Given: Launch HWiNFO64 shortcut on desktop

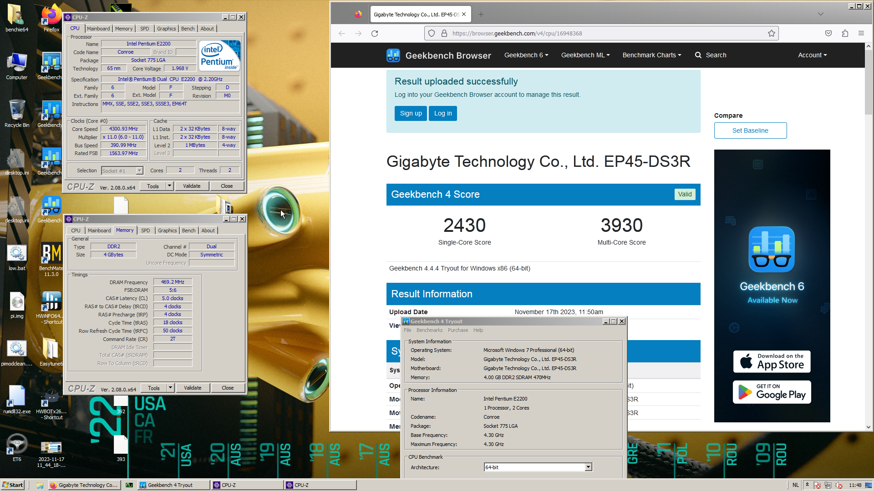Looking at the screenshot, I should (51, 308).
